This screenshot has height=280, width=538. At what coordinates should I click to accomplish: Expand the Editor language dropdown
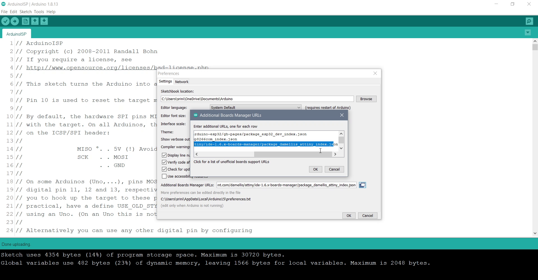(256, 107)
